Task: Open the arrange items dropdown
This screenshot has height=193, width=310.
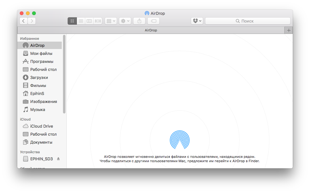Action: pyautogui.click(x=111, y=21)
